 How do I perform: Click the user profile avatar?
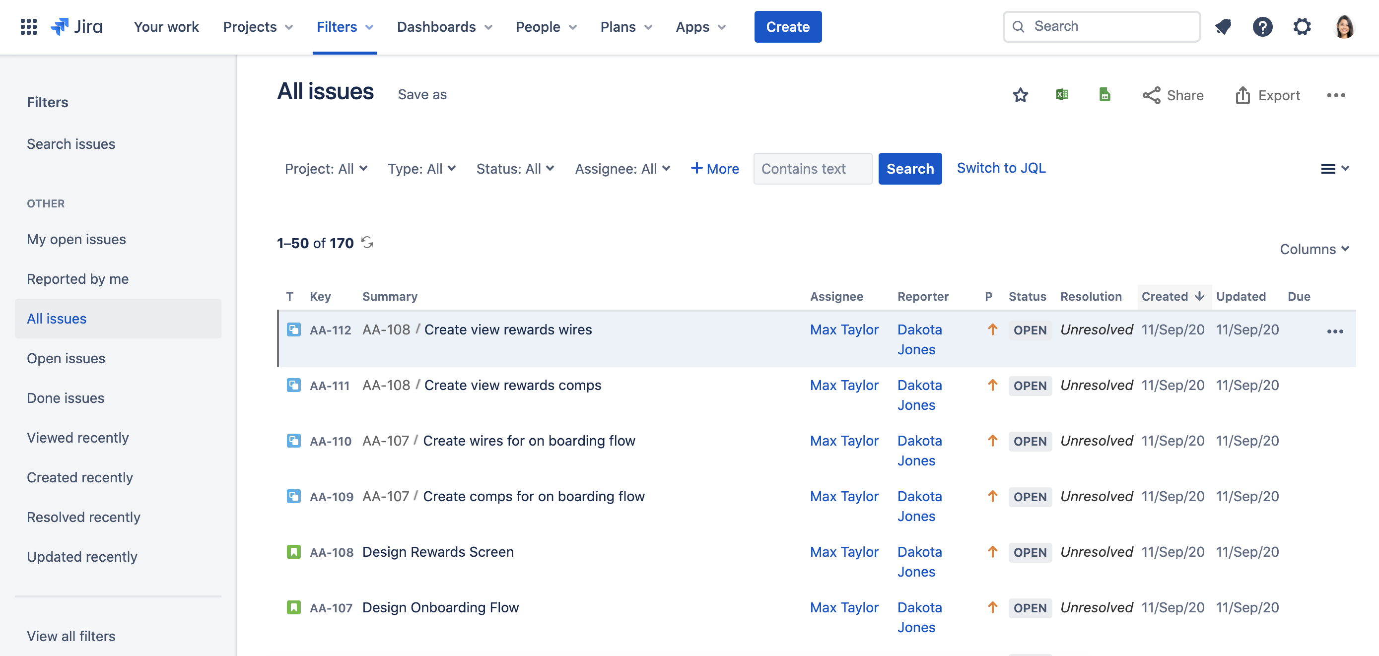tap(1344, 26)
